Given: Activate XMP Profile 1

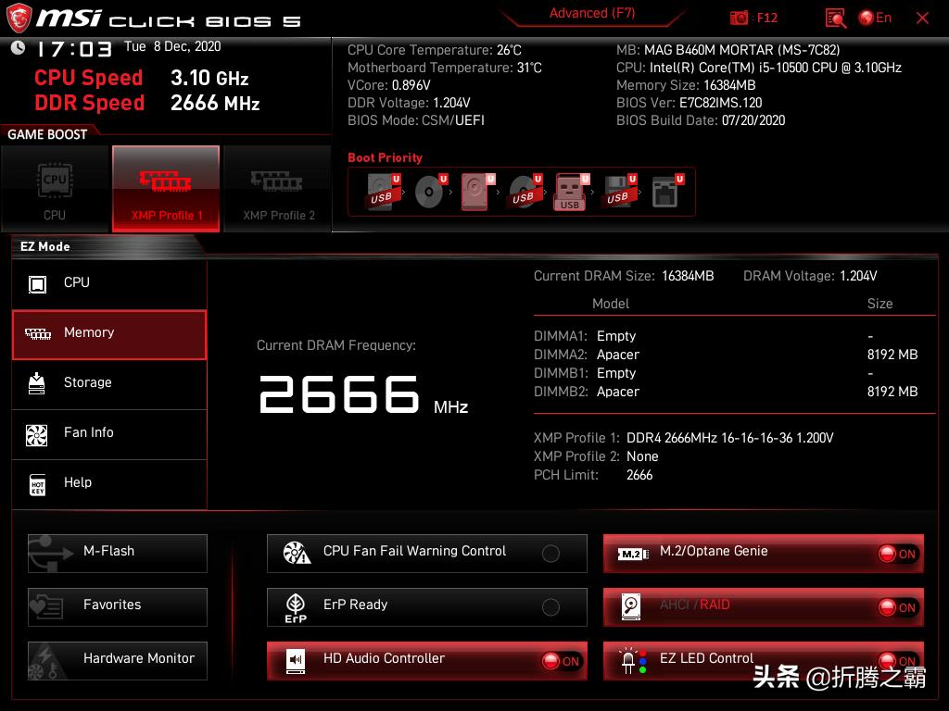Looking at the screenshot, I should point(166,189).
